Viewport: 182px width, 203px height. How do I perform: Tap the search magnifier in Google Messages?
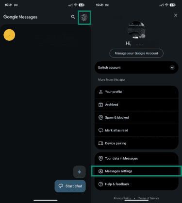[x=73, y=17]
